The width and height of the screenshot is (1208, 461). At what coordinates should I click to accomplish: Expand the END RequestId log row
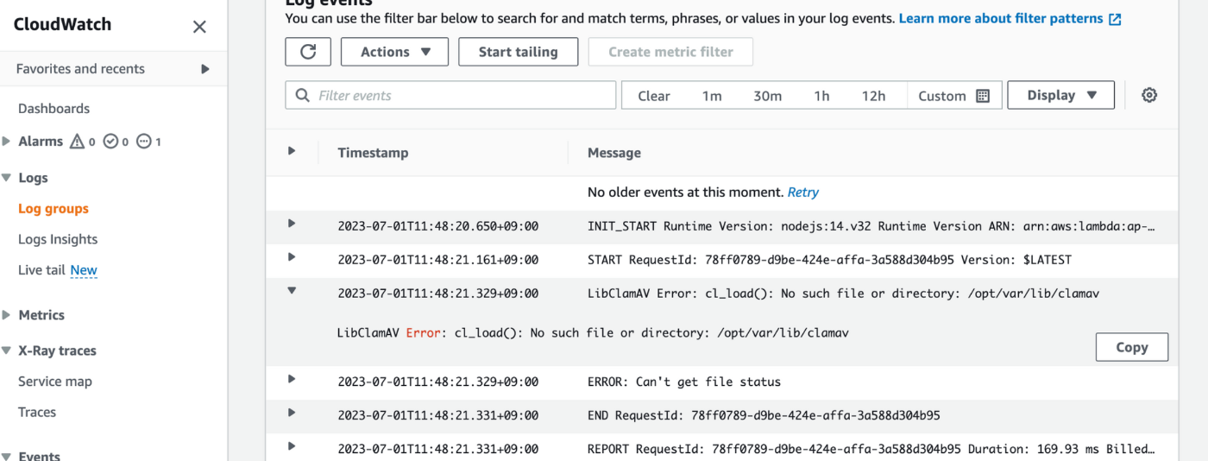(x=292, y=413)
